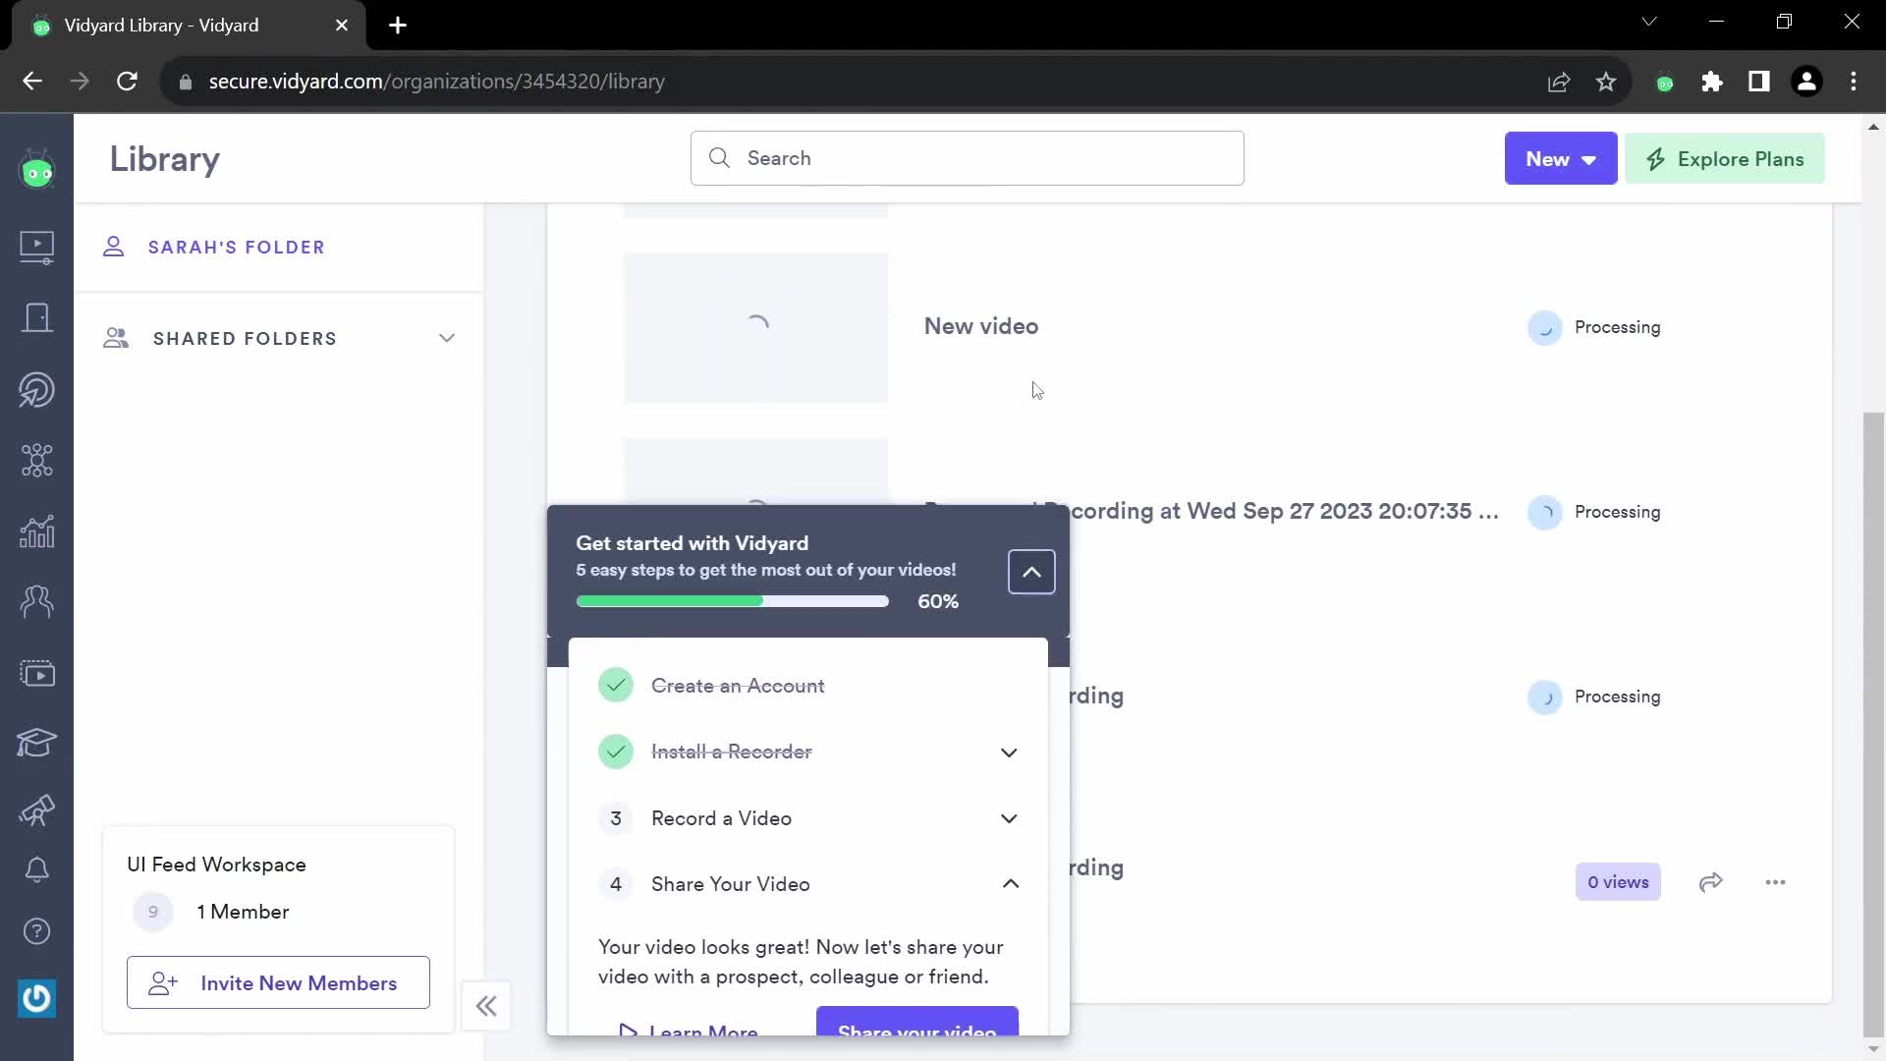Open the notifications bell icon
Screen dimensions: 1886x1061
(36, 871)
